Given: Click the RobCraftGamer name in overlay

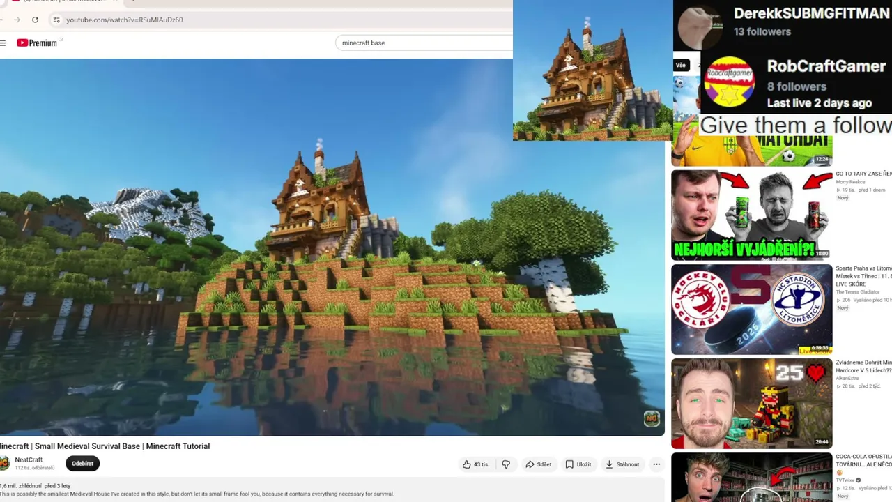Looking at the screenshot, I should click(x=826, y=66).
